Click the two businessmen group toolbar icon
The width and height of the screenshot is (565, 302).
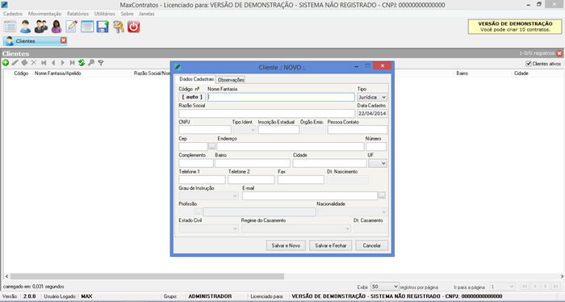(40, 27)
